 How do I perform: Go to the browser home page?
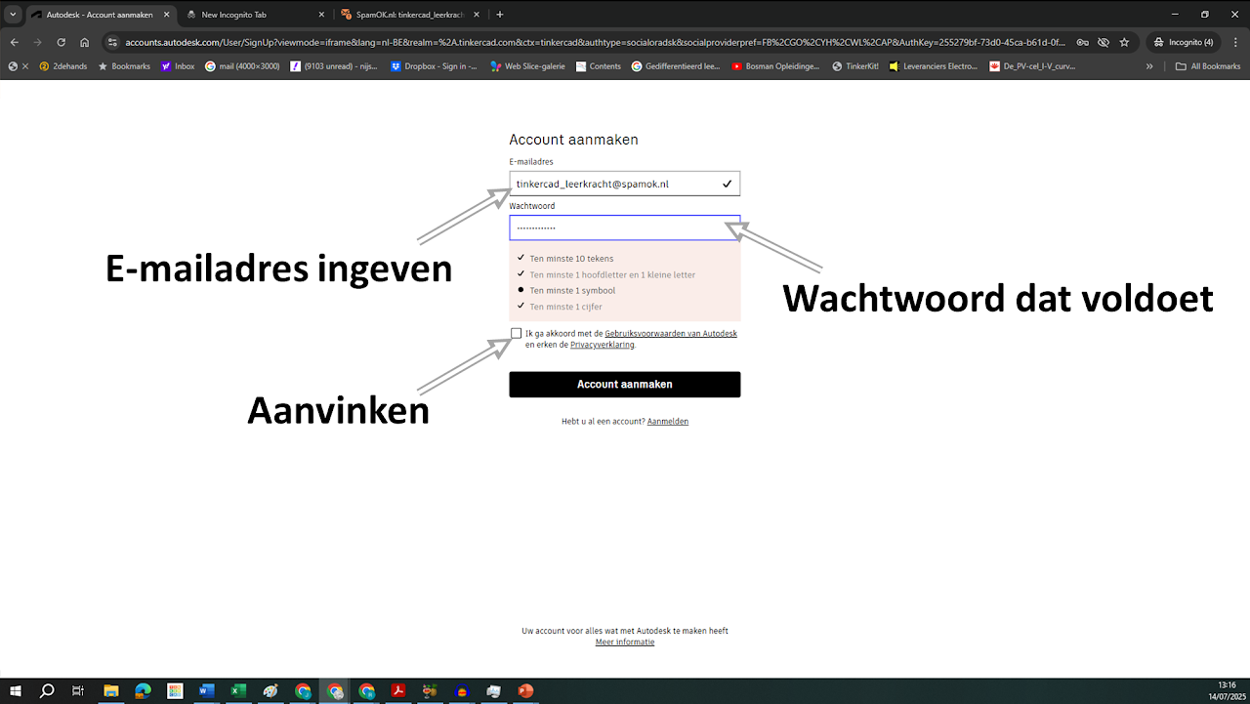[85, 42]
